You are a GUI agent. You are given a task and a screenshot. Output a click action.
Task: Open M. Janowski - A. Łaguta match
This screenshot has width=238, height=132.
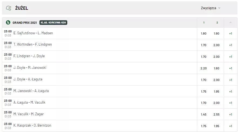coord(31,91)
